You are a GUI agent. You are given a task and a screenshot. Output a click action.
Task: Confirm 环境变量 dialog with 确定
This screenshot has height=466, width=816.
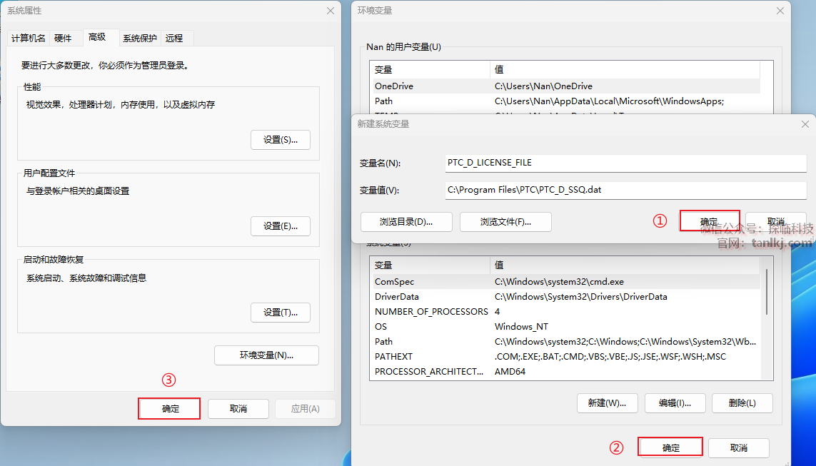click(671, 447)
